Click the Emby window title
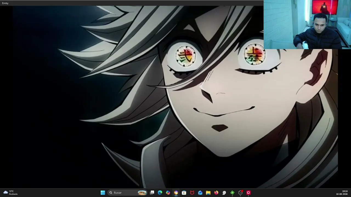The width and height of the screenshot is (351, 197). [5, 3]
